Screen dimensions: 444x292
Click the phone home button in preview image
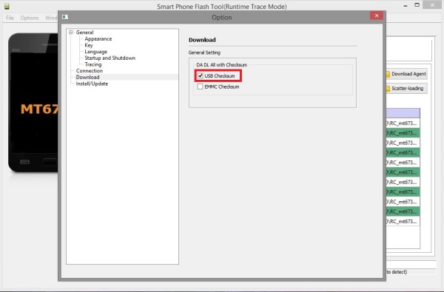[50, 162]
